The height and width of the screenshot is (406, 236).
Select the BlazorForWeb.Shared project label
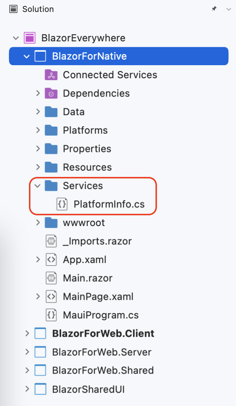tap(103, 371)
